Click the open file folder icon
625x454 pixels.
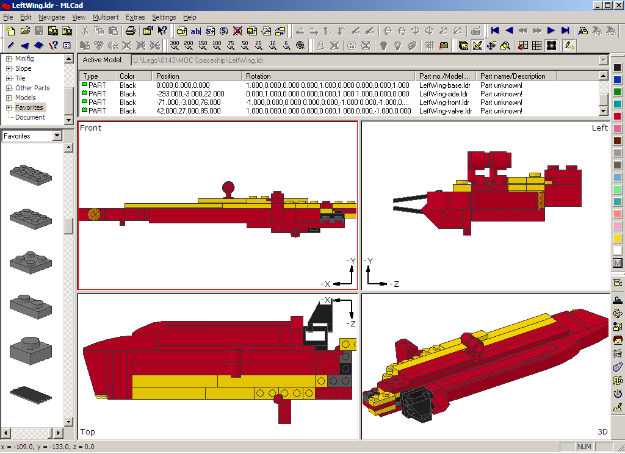25,31
